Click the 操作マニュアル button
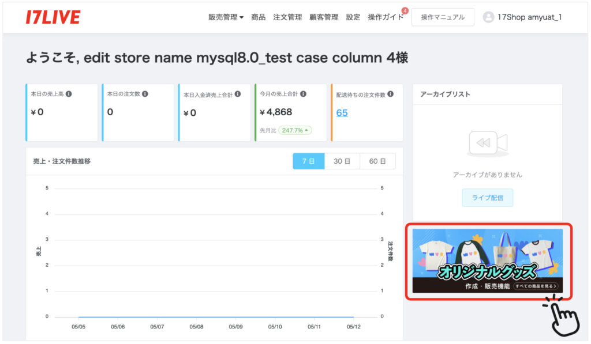 [x=443, y=17]
